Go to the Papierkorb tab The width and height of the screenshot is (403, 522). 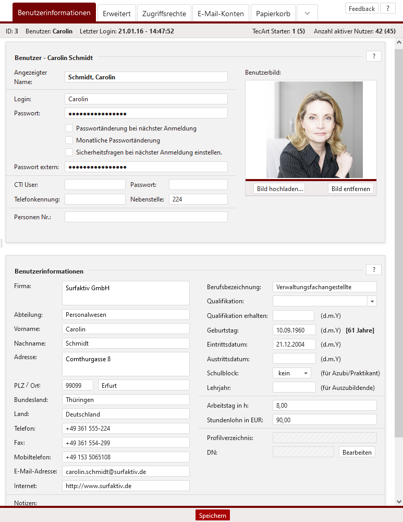tap(273, 14)
